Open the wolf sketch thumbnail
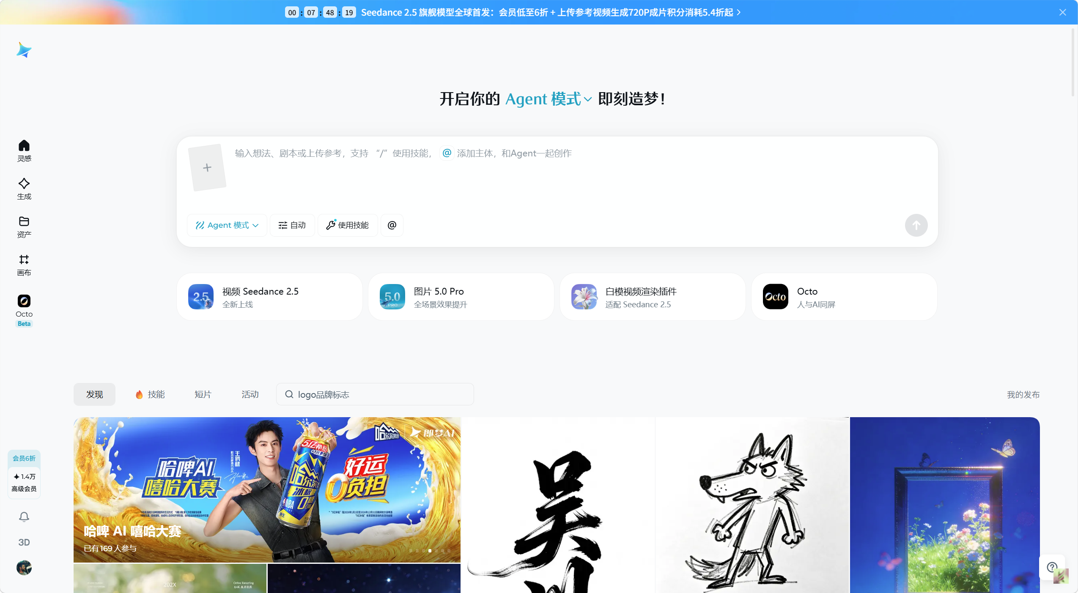Image resolution: width=1078 pixels, height=593 pixels. pos(752,505)
